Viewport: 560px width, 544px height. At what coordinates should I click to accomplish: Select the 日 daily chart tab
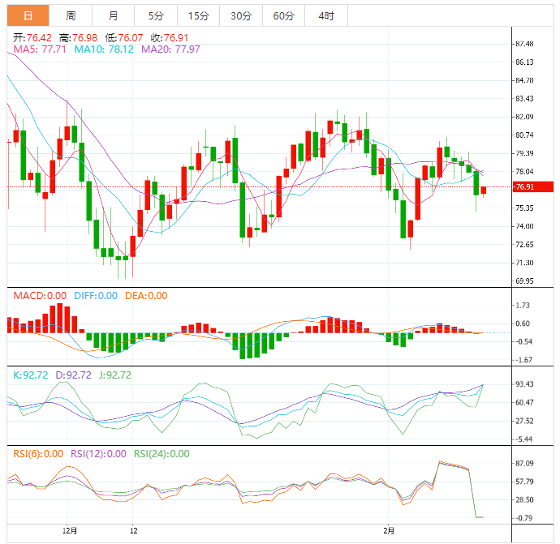[x=28, y=16]
